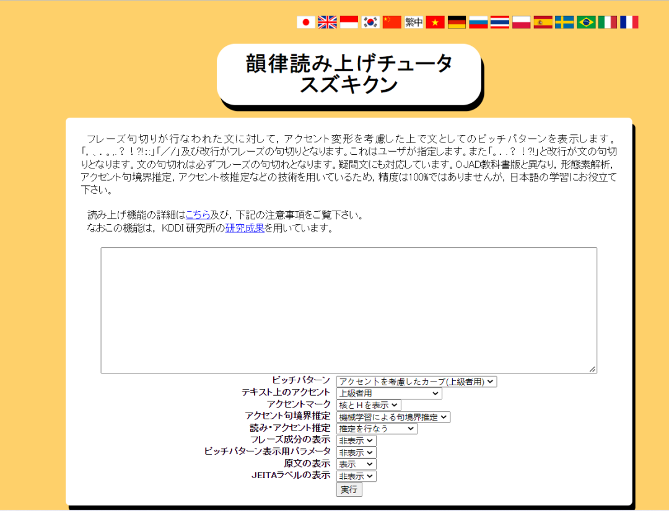Screen dimensions: 669x511
Task: Click the Brazilian flag icon
Action: point(586,22)
